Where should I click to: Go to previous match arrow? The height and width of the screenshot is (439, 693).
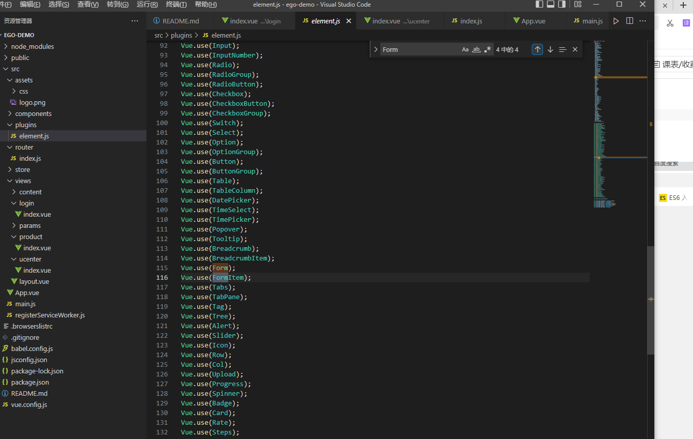(x=537, y=49)
